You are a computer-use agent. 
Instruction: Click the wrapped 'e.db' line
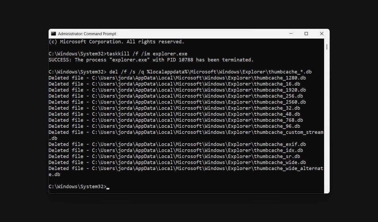pos(54,175)
